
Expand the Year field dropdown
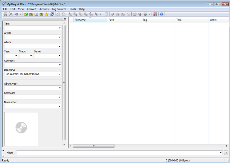16,56
